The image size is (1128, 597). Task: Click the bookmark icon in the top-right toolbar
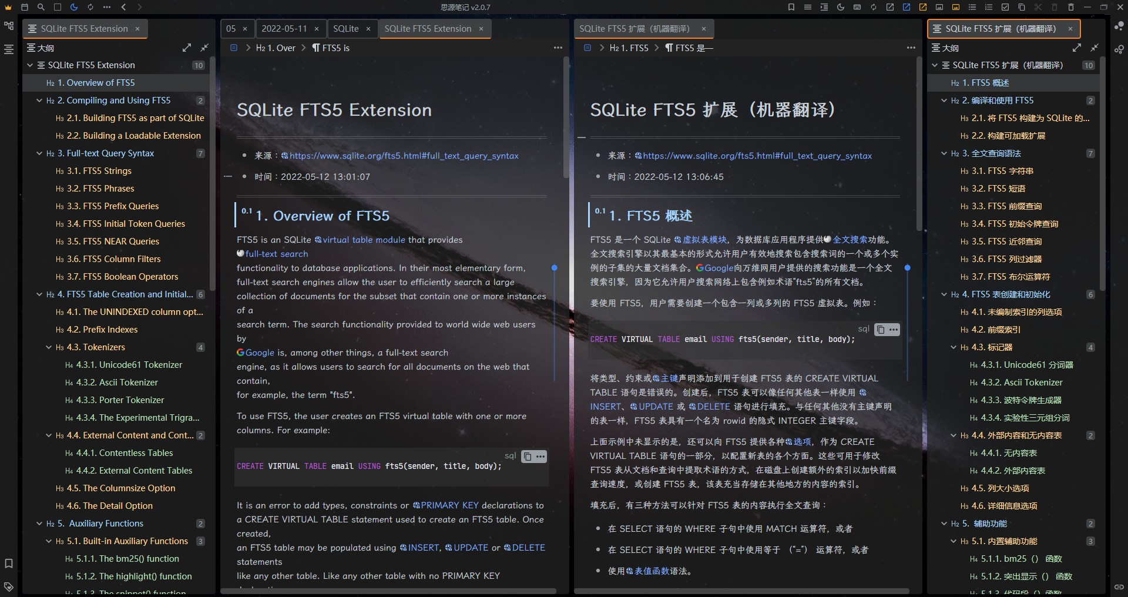point(791,7)
